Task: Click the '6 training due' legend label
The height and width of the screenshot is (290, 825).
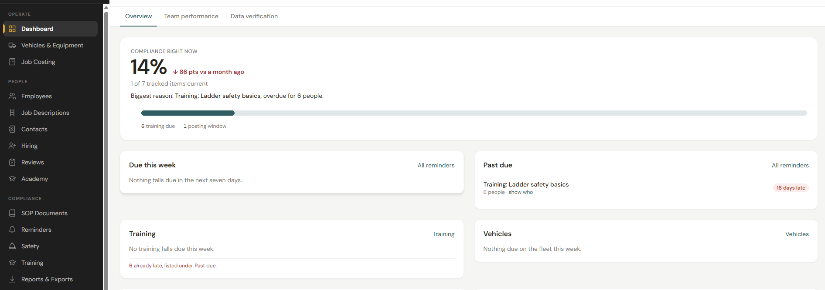Action: pyautogui.click(x=158, y=126)
